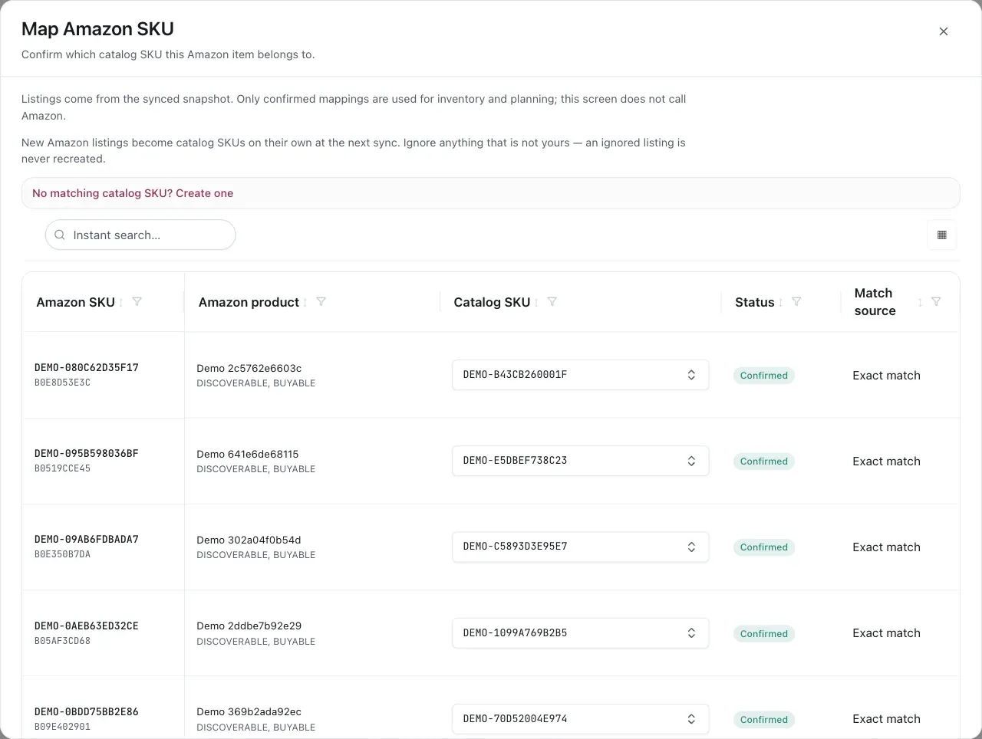Click Status column header label
982x739 pixels.
pyautogui.click(x=754, y=302)
